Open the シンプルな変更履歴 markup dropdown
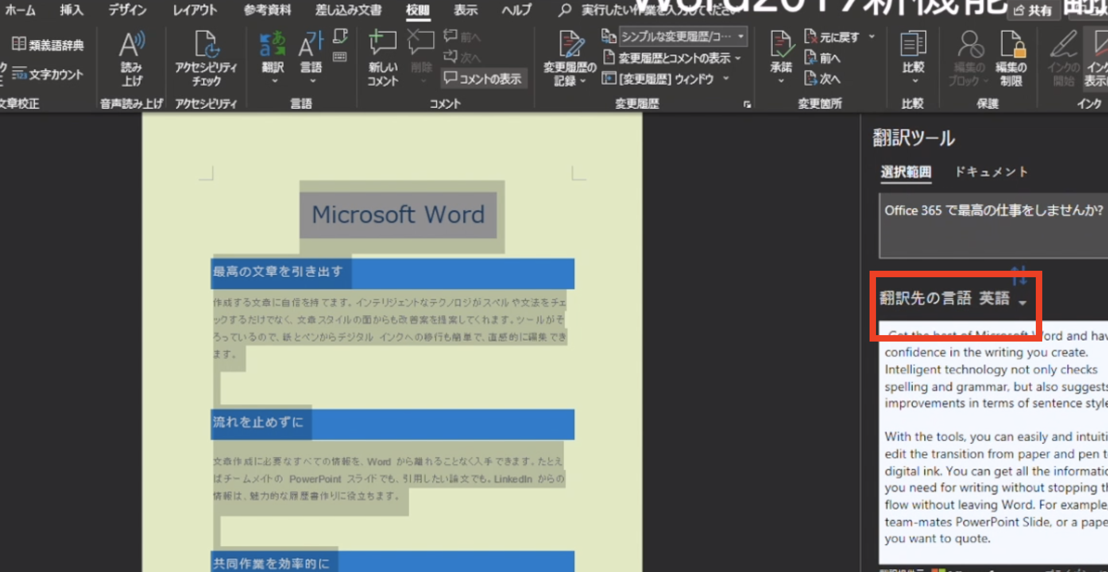This screenshot has height=572, width=1108. pyautogui.click(x=684, y=37)
